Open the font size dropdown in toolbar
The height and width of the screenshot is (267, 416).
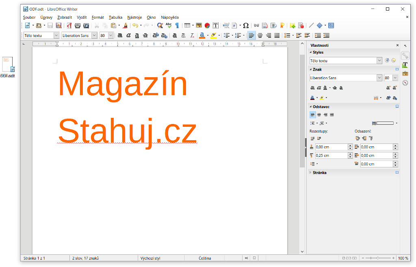(110, 36)
